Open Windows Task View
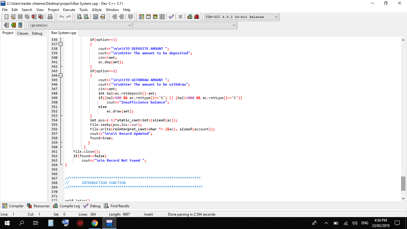This screenshot has width=407, height=229. [36, 223]
